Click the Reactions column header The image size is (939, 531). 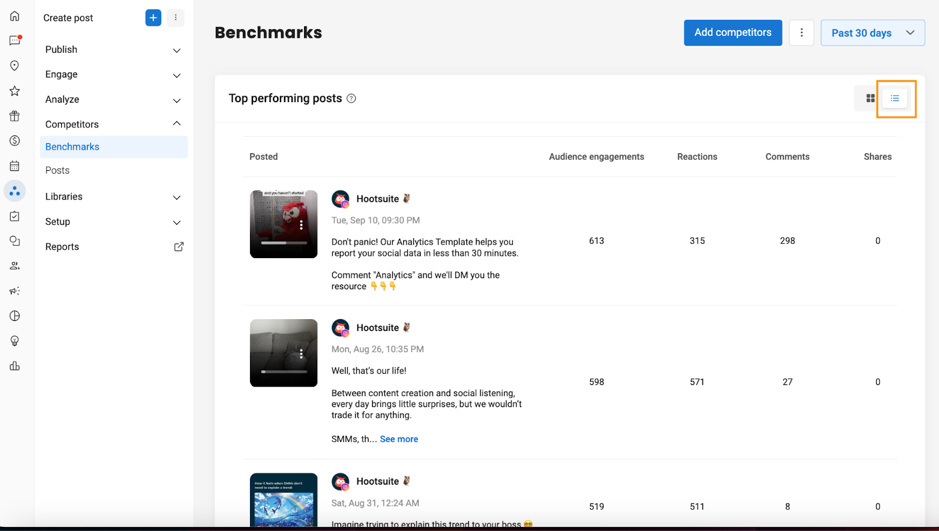click(697, 157)
